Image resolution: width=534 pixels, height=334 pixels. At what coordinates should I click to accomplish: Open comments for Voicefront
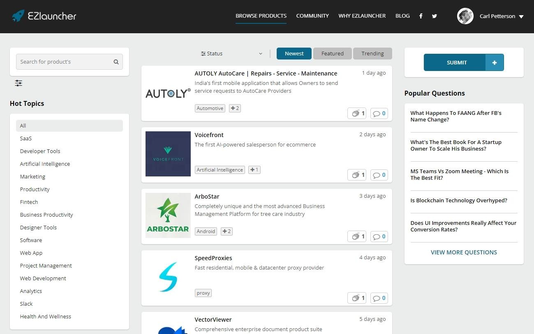[x=379, y=175]
